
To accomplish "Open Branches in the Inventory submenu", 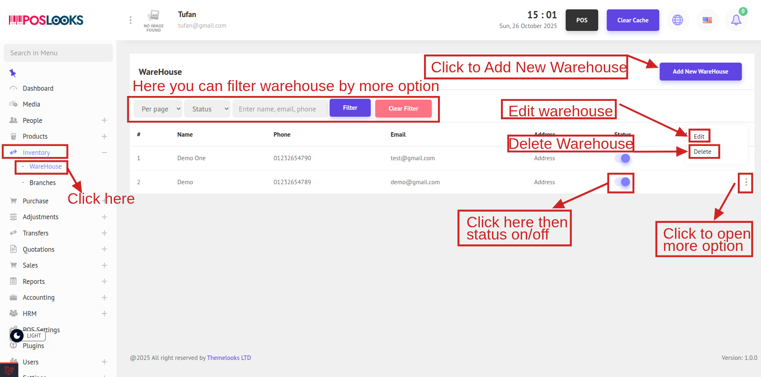I will [x=42, y=183].
